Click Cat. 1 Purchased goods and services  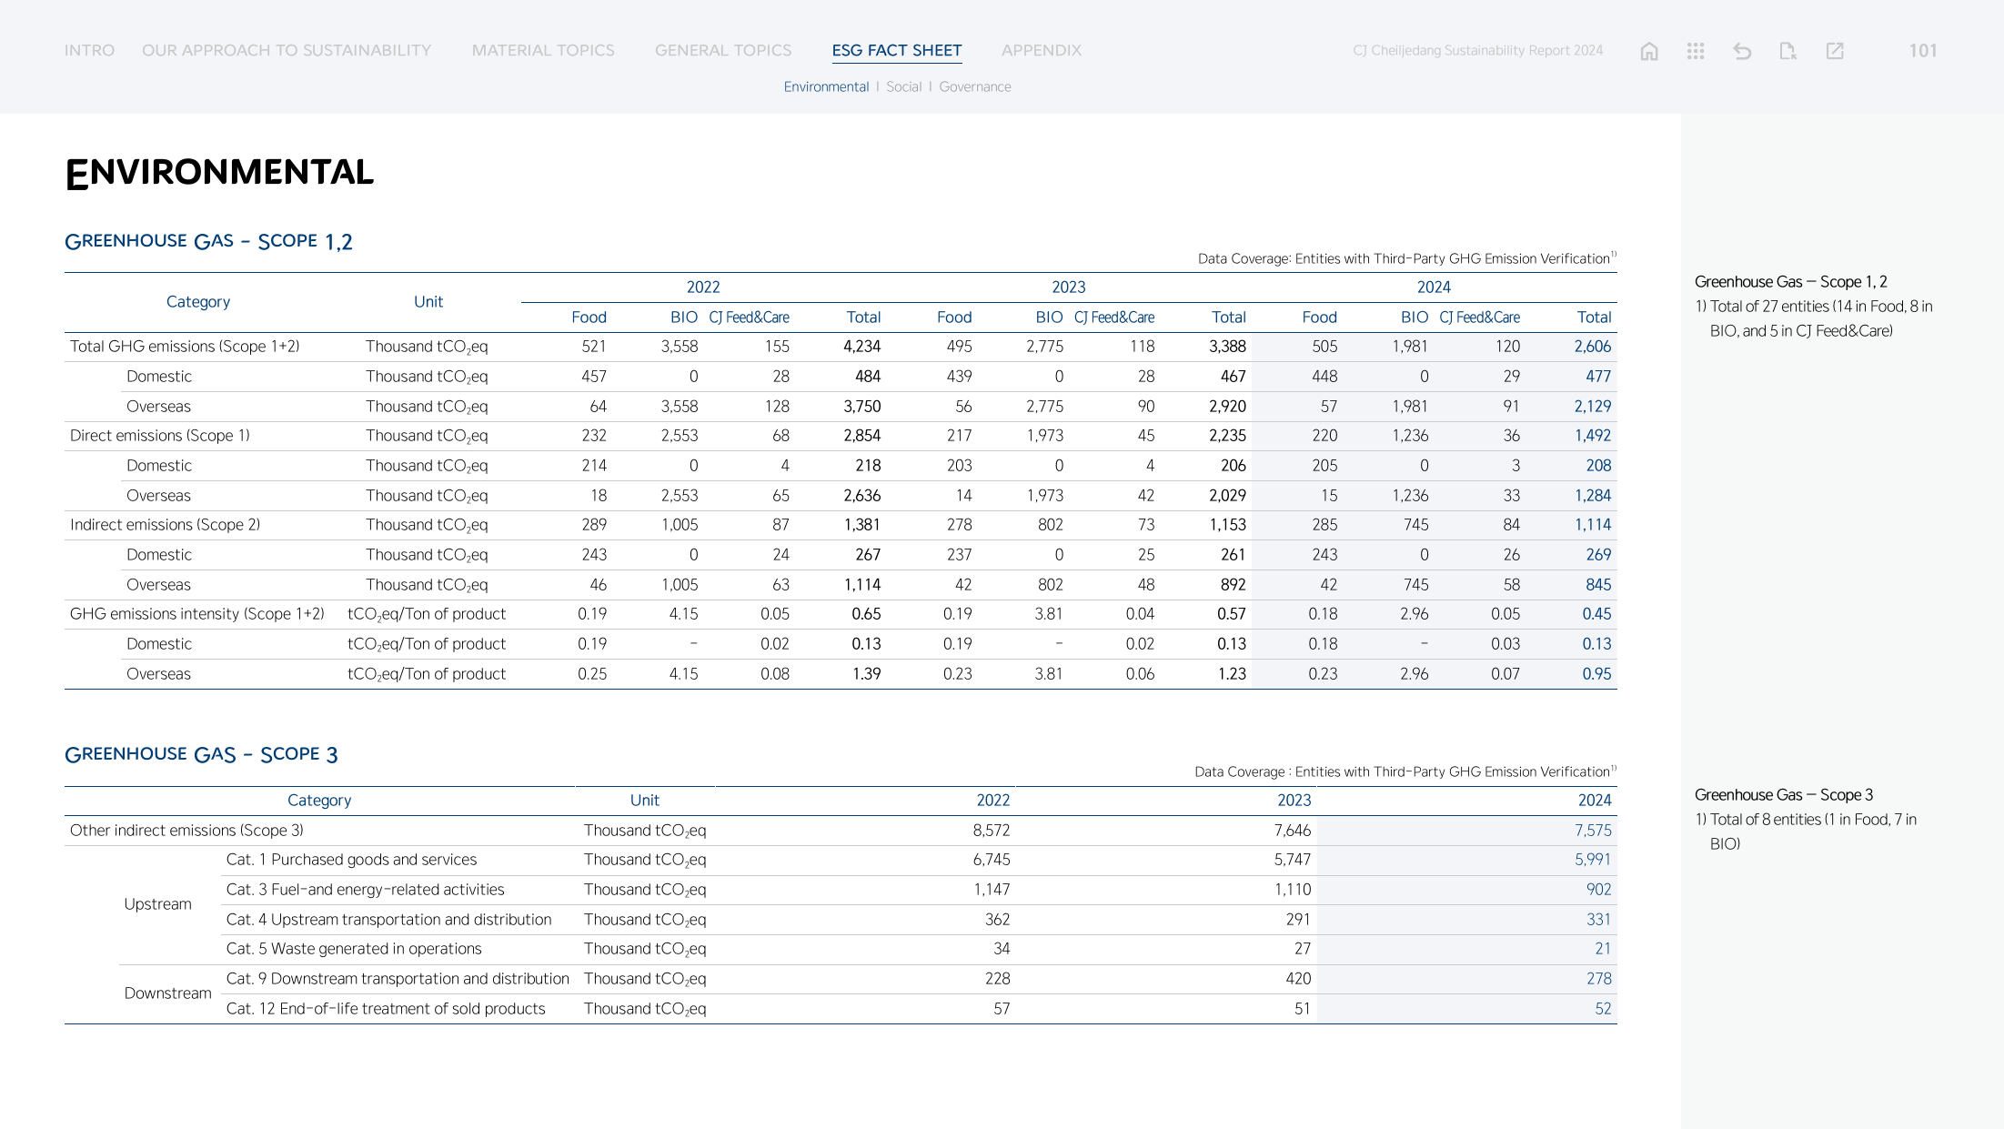(351, 860)
